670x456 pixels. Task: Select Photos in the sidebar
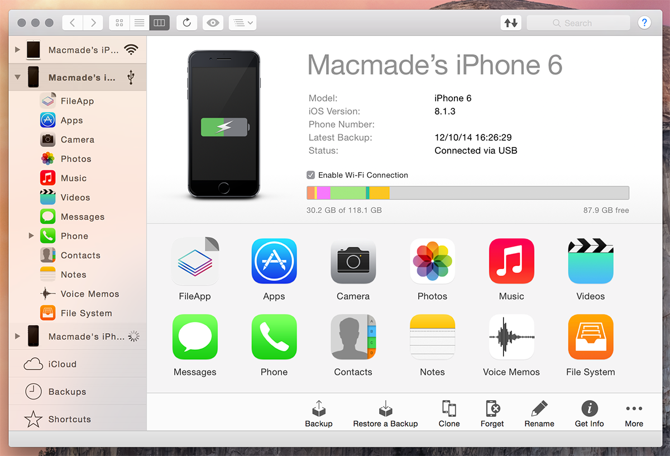click(x=78, y=159)
